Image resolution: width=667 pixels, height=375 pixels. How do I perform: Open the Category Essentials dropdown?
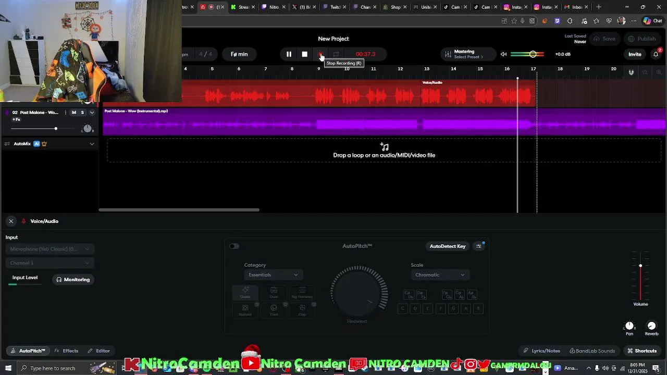click(x=273, y=275)
